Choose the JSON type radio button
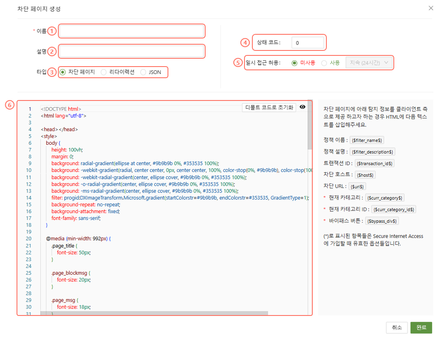The width and height of the screenshot is (436, 337). tap(143, 72)
